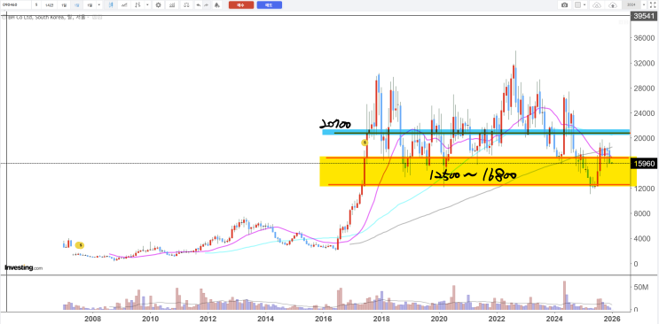Open the dropdown arrow next to 2024

coord(644,4)
